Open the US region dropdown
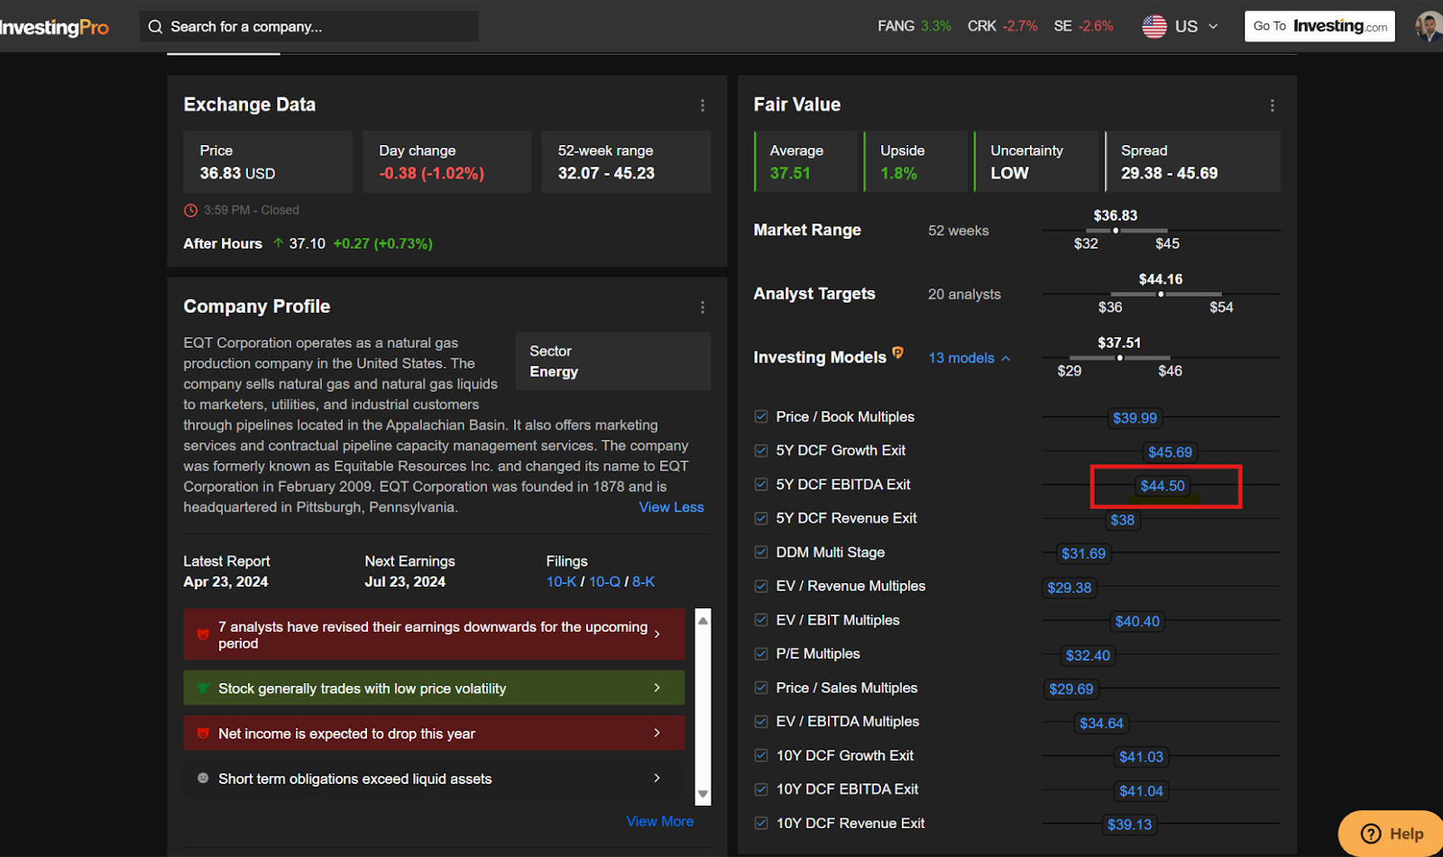Screen dimensions: 1443x857 pos(1181,27)
